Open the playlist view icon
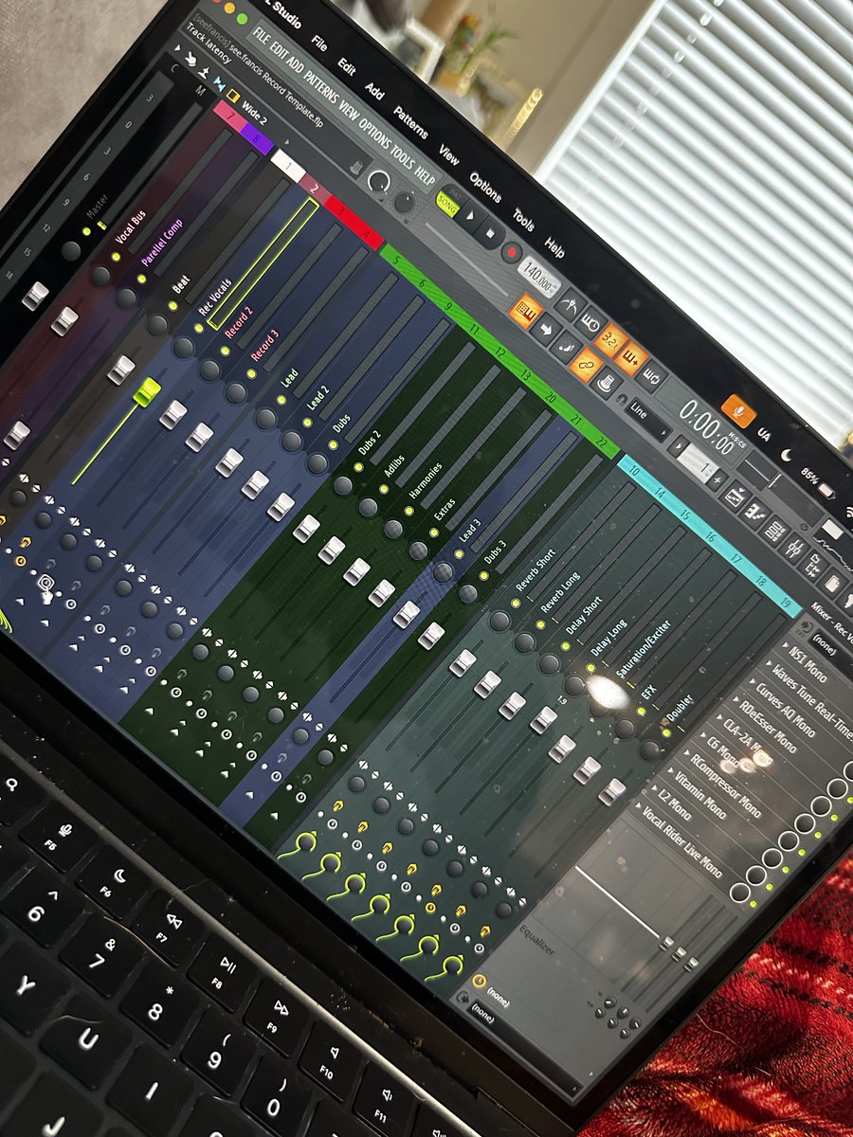Viewport: 853px width, 1137px height. [x=734, y=496]
